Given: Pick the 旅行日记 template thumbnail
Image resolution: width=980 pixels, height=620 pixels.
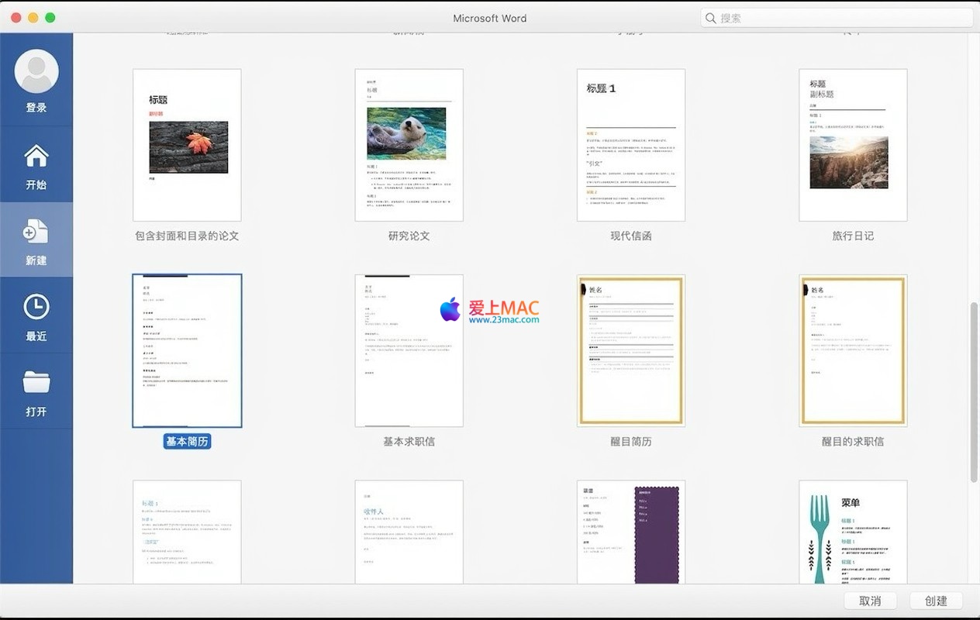Looking at the screenshot, I should pyautogui.click(x=853, y=145).
